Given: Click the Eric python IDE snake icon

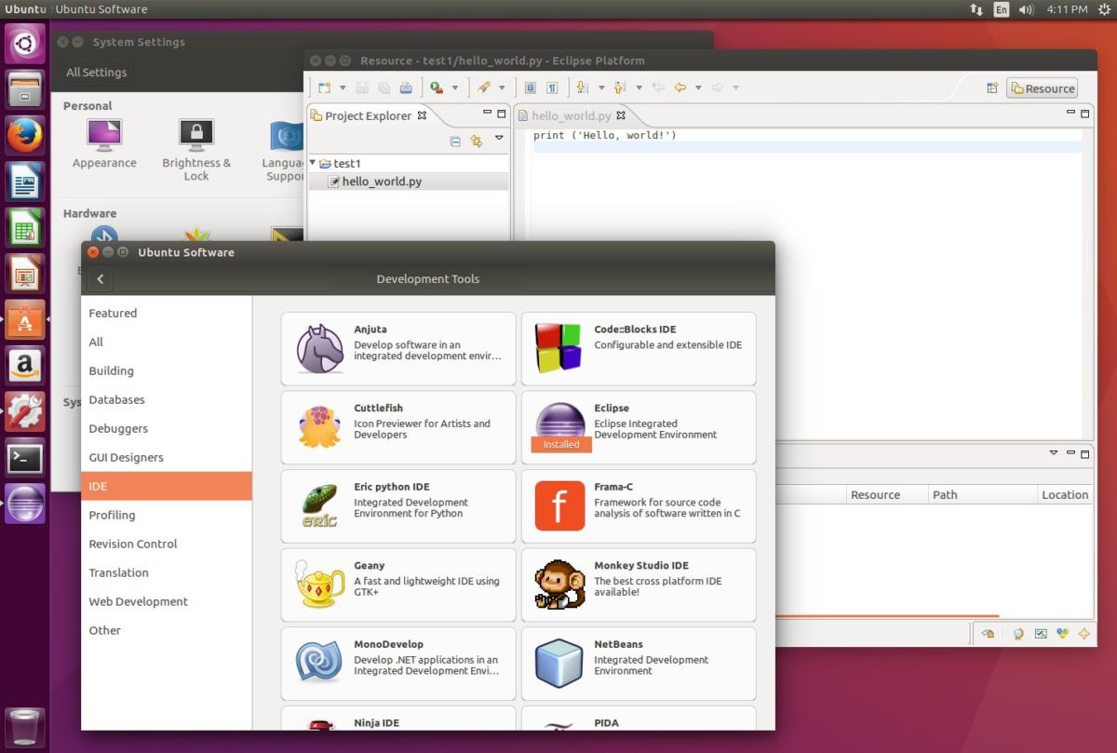Looking at the screenshot, I should point(320,505).
